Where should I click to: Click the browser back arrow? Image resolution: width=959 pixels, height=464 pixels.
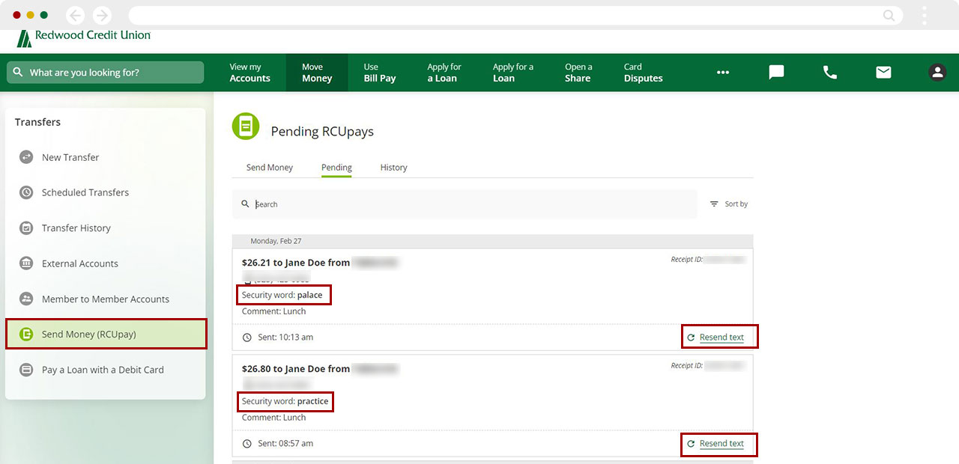[75, 15]
